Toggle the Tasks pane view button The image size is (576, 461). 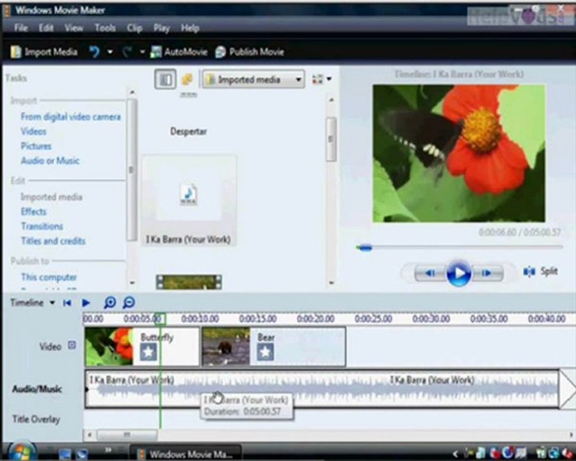pyautogui.click(x=165, y=79)
